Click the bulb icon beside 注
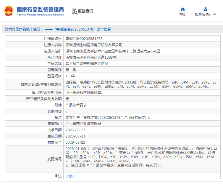This screenshot has height=184, width=223. click(x=56, y=176)
